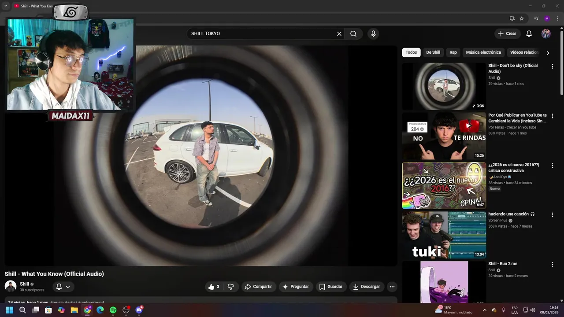Image resolution: width=564 pixels, height=317 pixels.
Task: Open Task View on taskbar
Action: click(x=36, y=310)
